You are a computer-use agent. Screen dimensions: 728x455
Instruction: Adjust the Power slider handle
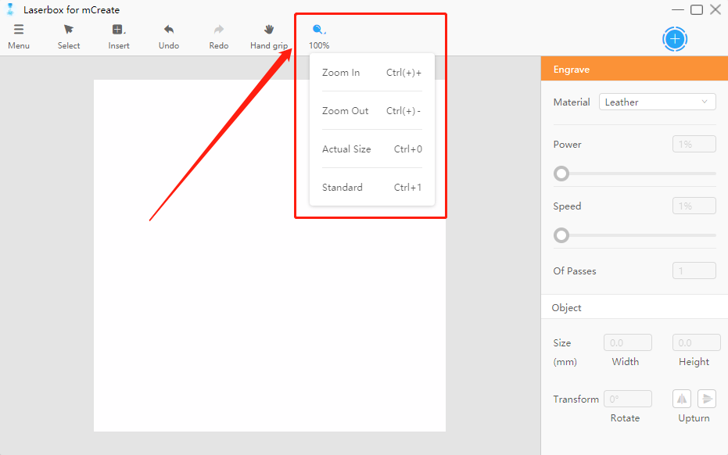(x=561, y=174)
